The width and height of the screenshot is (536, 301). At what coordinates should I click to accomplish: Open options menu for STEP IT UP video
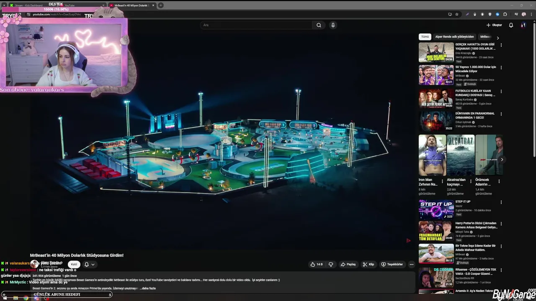tap(501, 202)
